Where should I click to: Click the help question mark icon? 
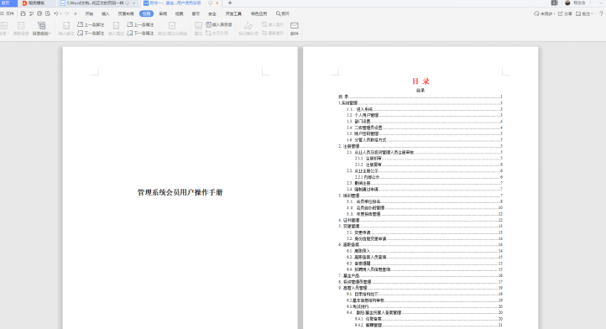(601, 13)
